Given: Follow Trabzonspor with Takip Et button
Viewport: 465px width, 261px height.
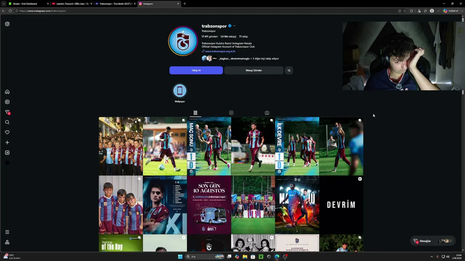Looking at the screenshot, I should coord(196,70).
